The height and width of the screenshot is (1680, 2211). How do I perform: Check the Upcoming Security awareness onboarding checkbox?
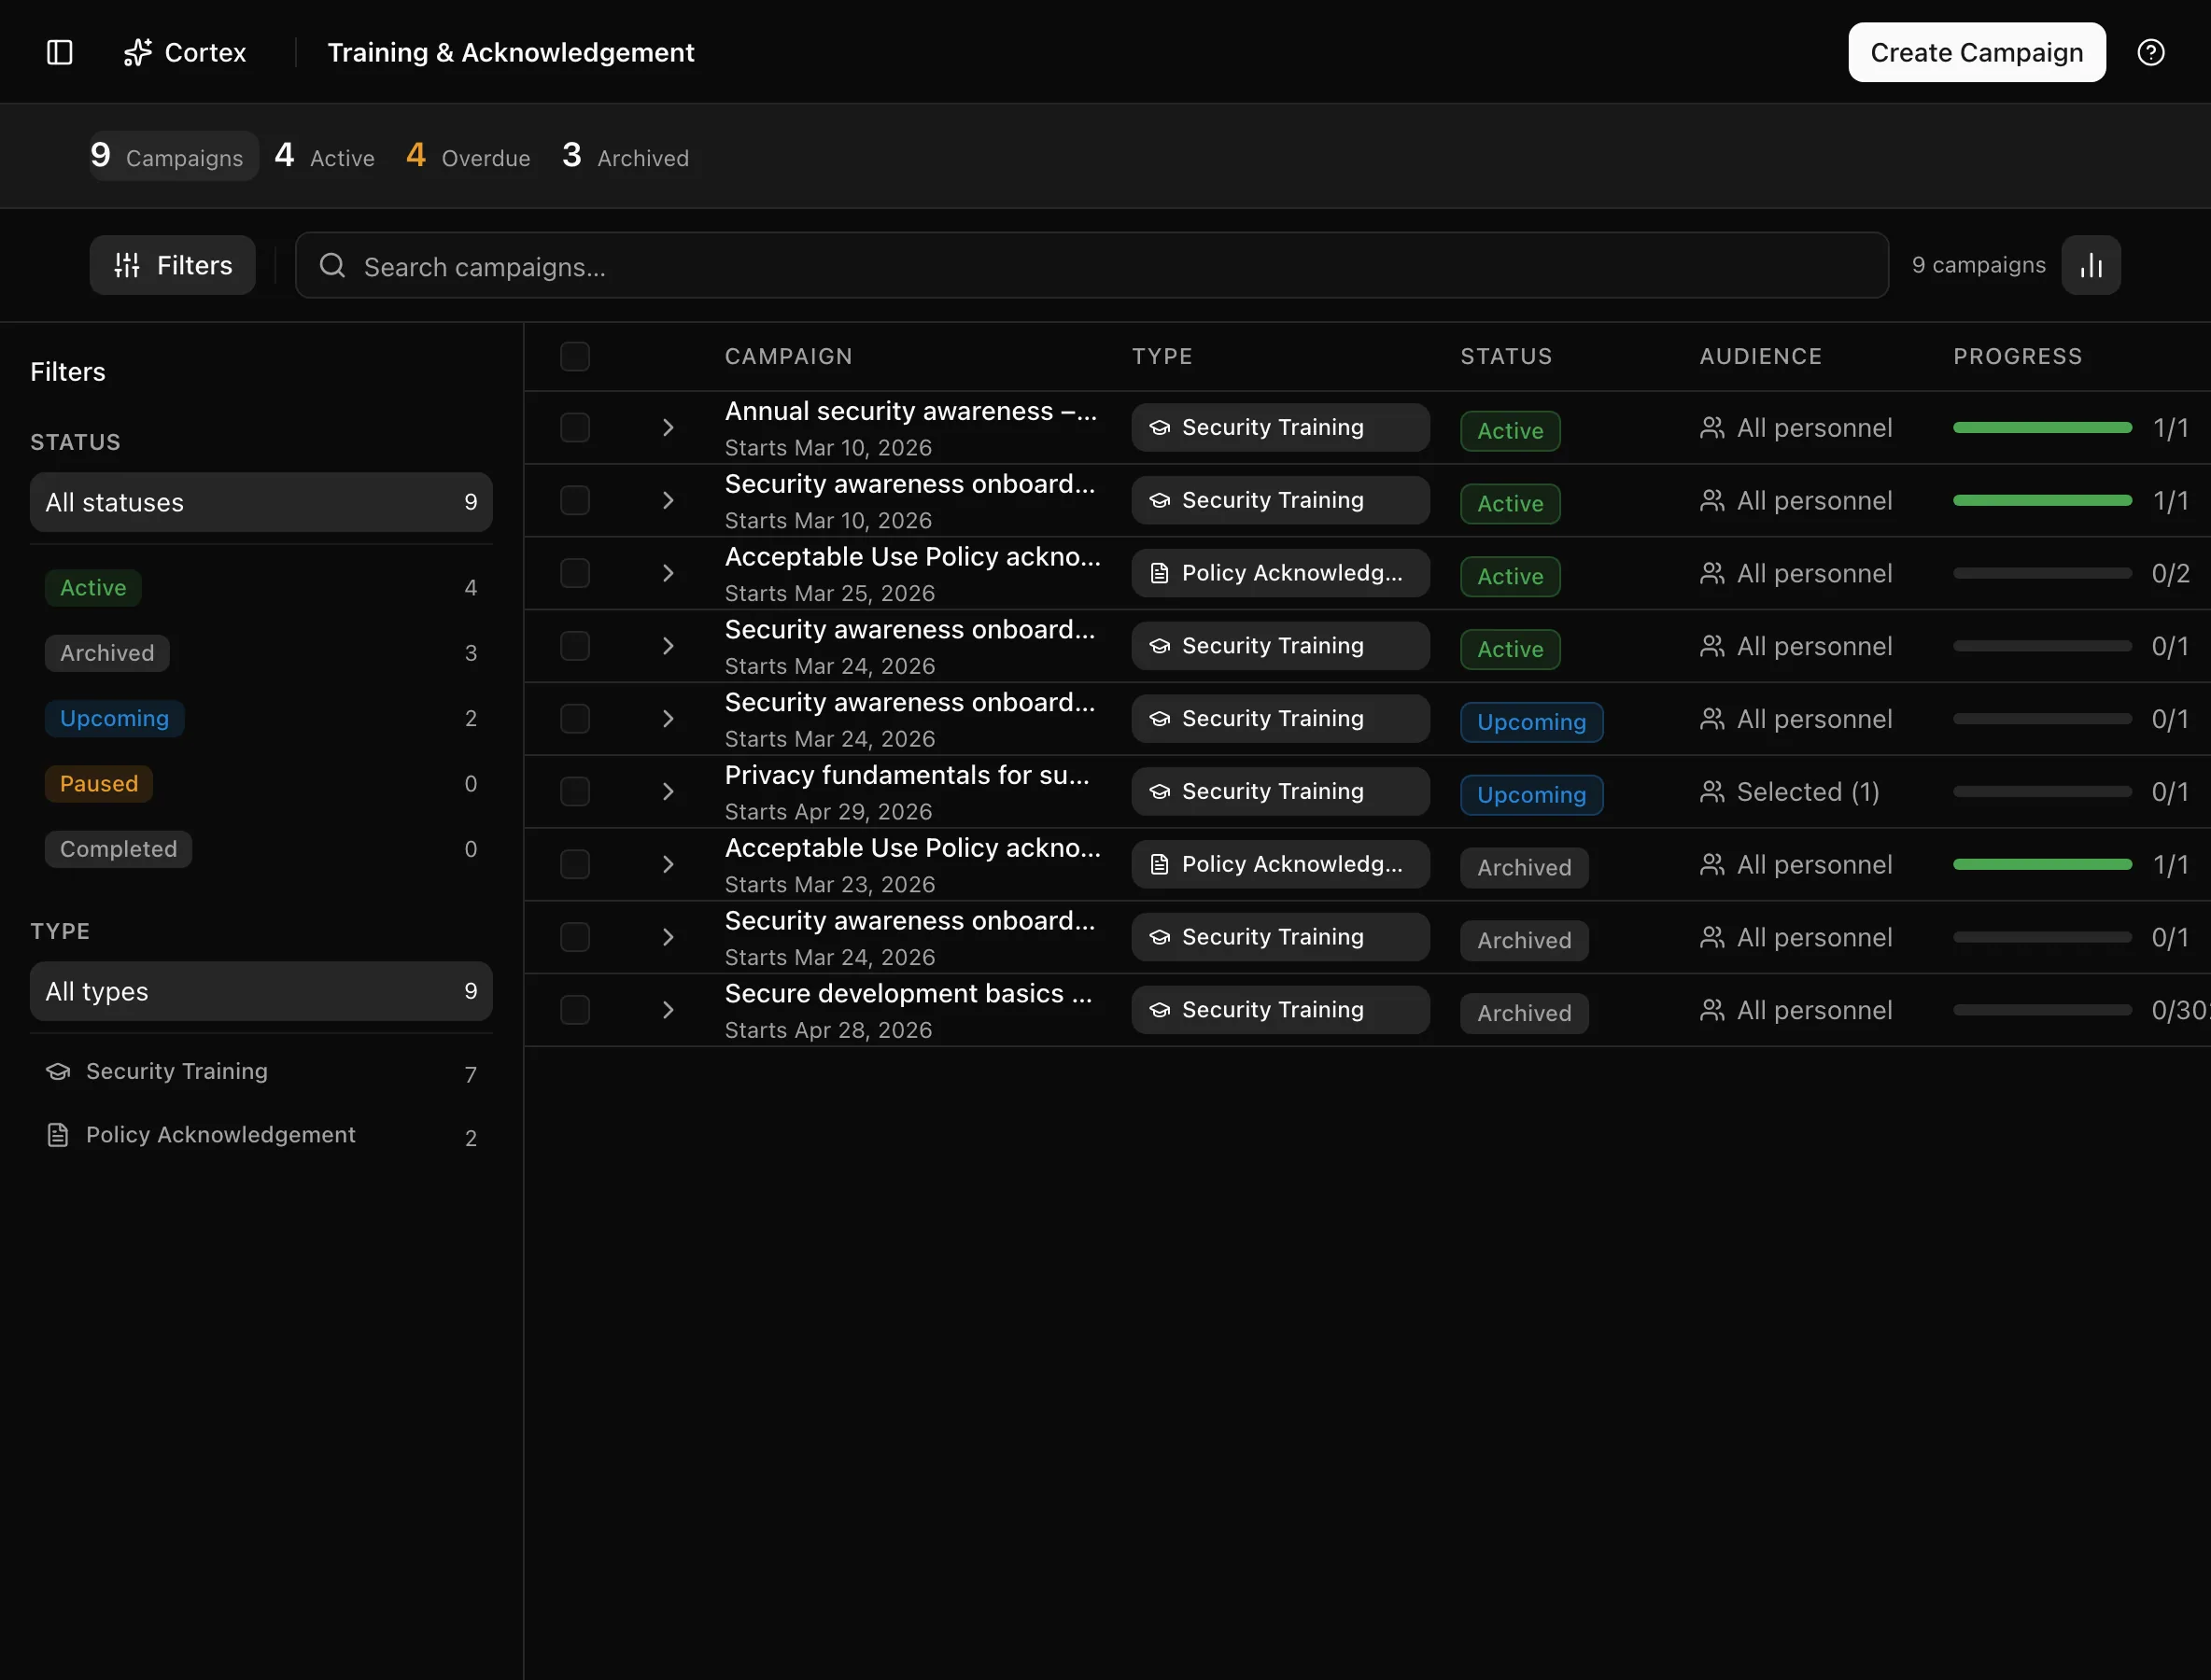pos(575,719)
